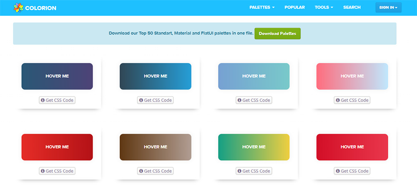Open the Palettes dropdown menu
Image resolution: width=417 pixels, height=194 pixels.
(262, 7)
